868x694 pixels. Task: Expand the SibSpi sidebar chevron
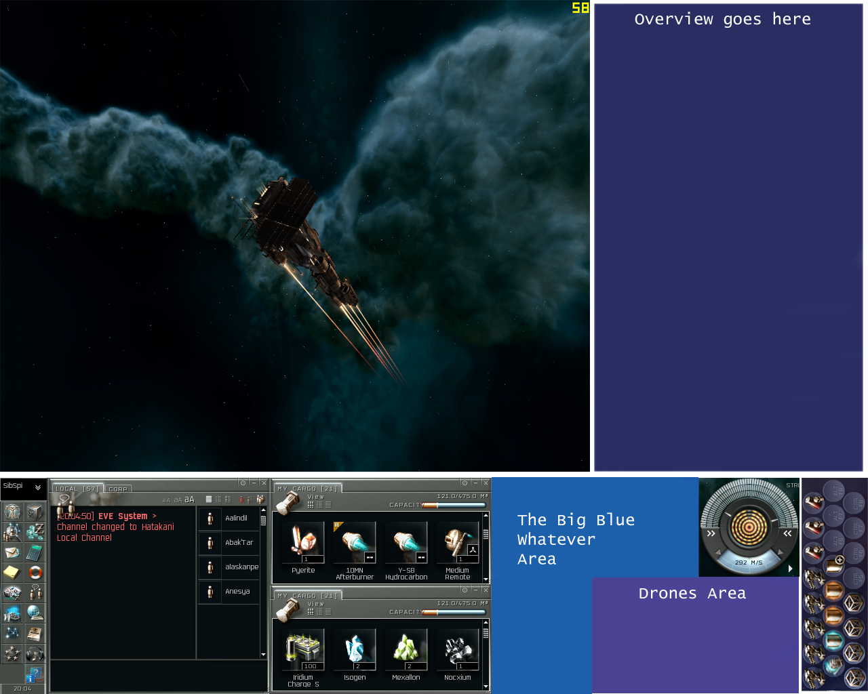pyautogui.click(x=38, y=487)
